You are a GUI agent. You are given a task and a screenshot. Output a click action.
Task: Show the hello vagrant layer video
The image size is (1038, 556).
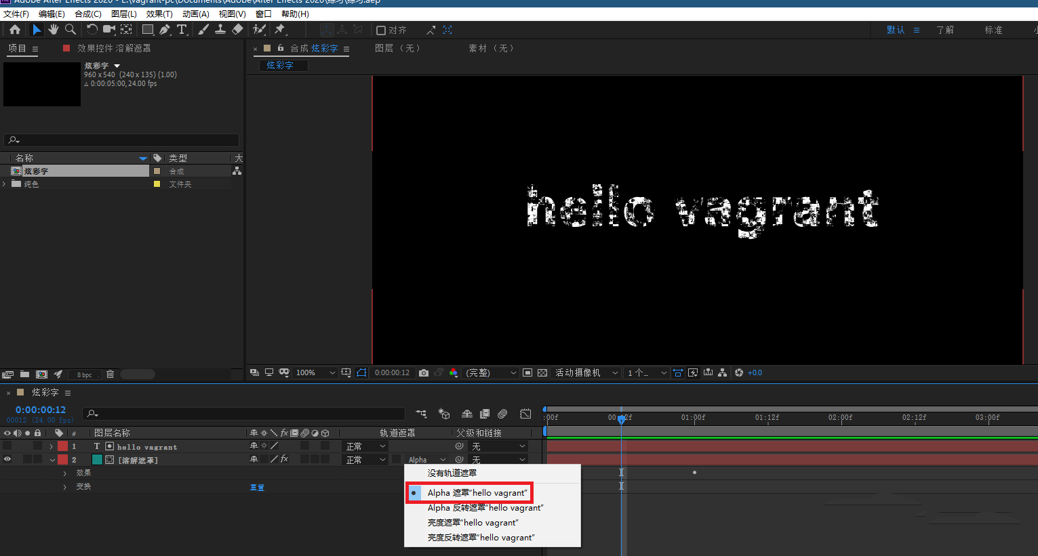click(7, 446)
